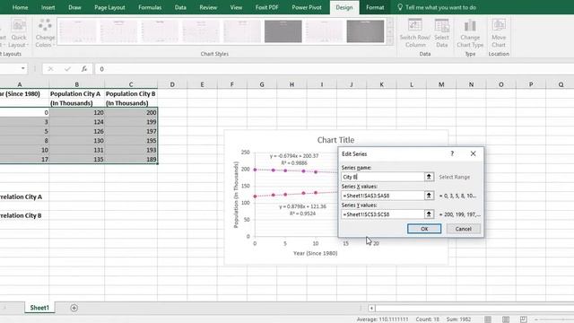Click the Sum: 1982 status bar entry
This screenshot has height=323, width=574.
coord(458,319)
